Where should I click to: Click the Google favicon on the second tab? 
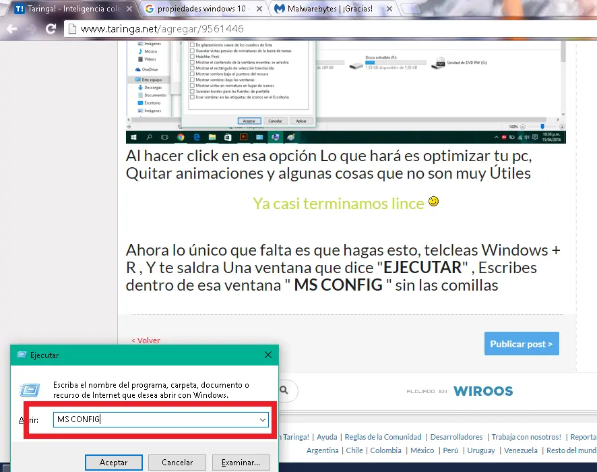pyautogui.click(x=150, y=8)
